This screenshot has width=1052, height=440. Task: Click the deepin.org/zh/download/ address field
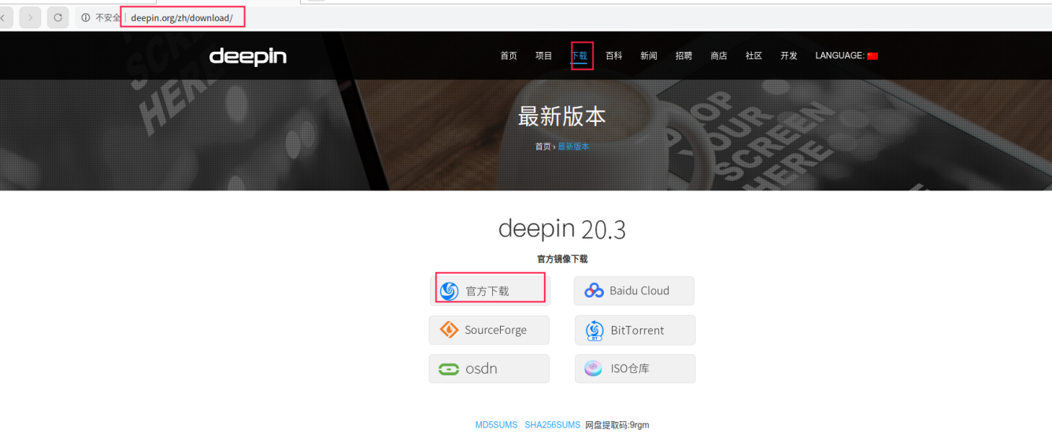[x=182, y=17]
